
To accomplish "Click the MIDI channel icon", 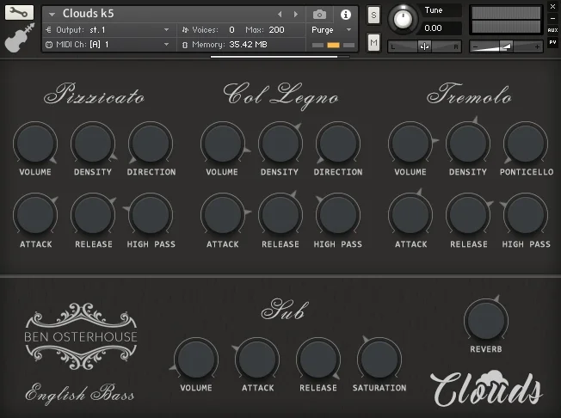I will pyautogui.click(x=49, y=45).
